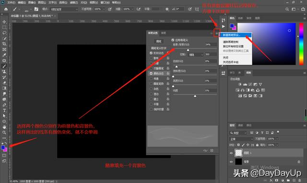
Task: Create new brush icon in Brush Settings
Action: tap(212, 150)
